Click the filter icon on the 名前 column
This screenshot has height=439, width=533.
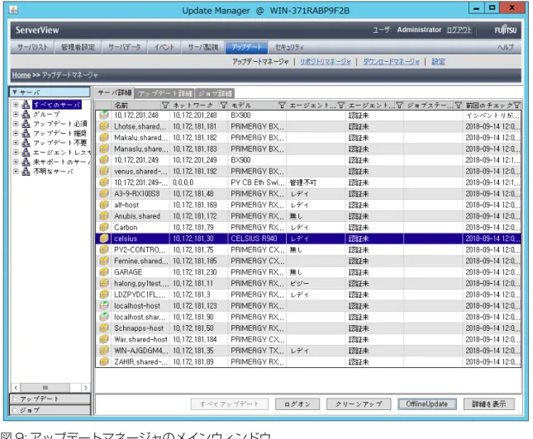(165, 106)
